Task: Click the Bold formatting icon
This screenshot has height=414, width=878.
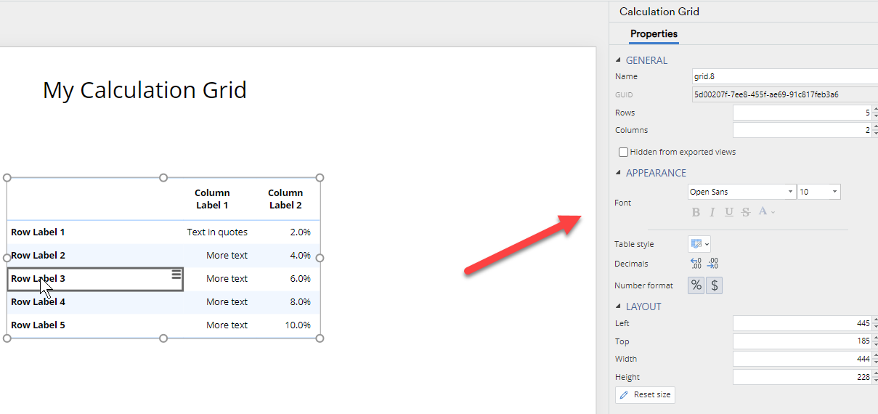Action: coord(696,212)
